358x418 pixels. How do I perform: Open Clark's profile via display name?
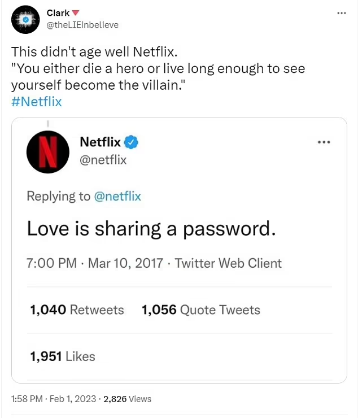[x=58, y=13]
